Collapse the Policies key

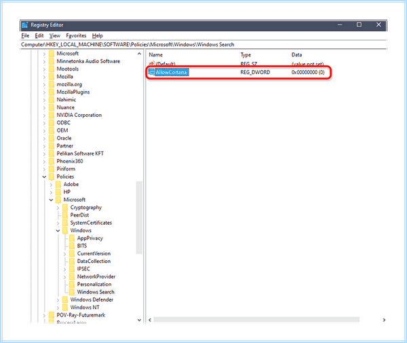[44, 177]
